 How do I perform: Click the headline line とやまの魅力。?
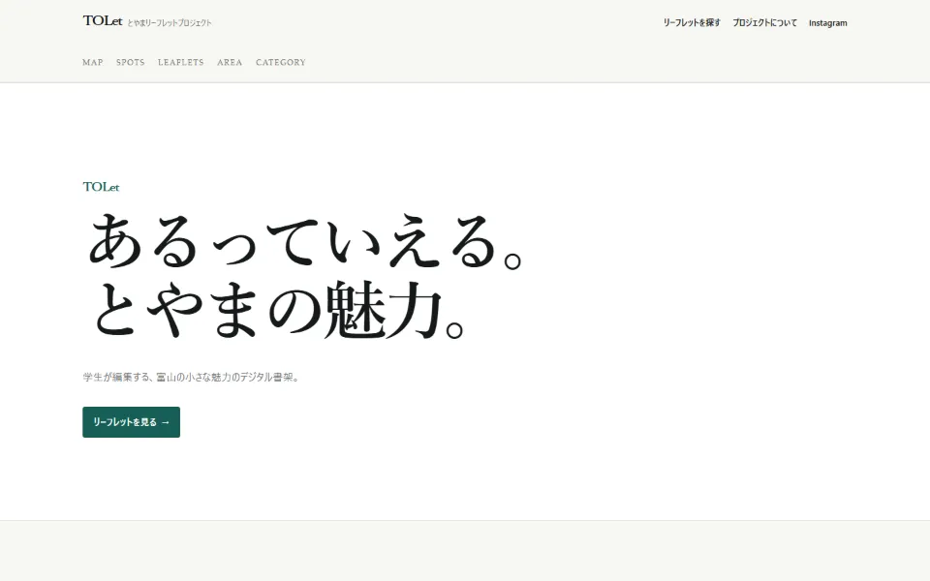click(277, 310)
